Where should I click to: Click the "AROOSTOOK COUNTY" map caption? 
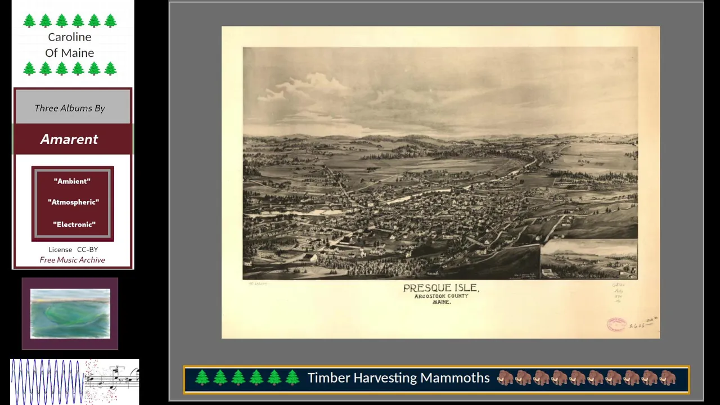pos(441,296)
